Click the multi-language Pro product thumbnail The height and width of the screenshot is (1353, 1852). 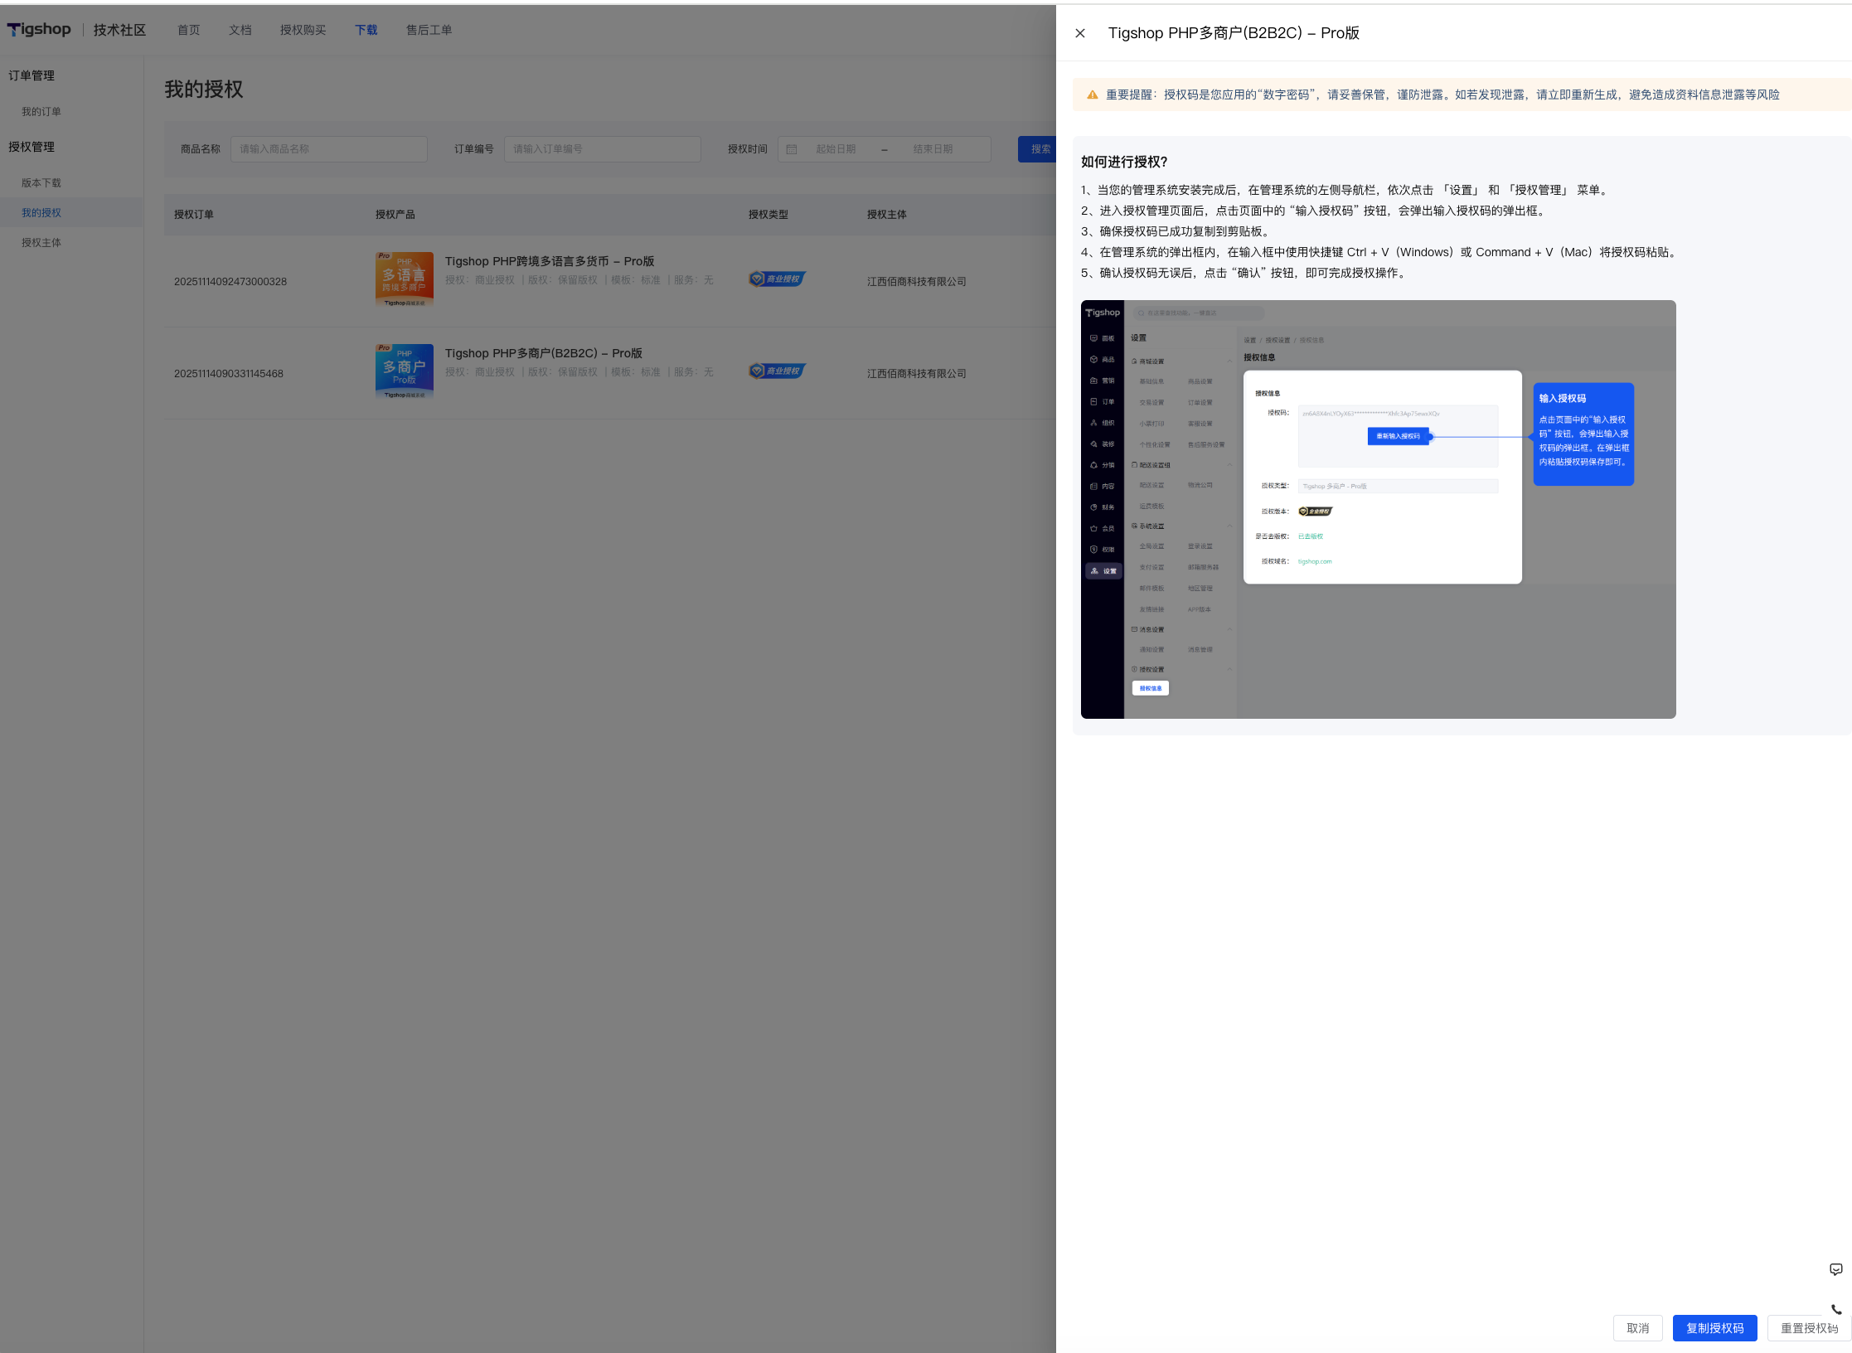[404, 280]
